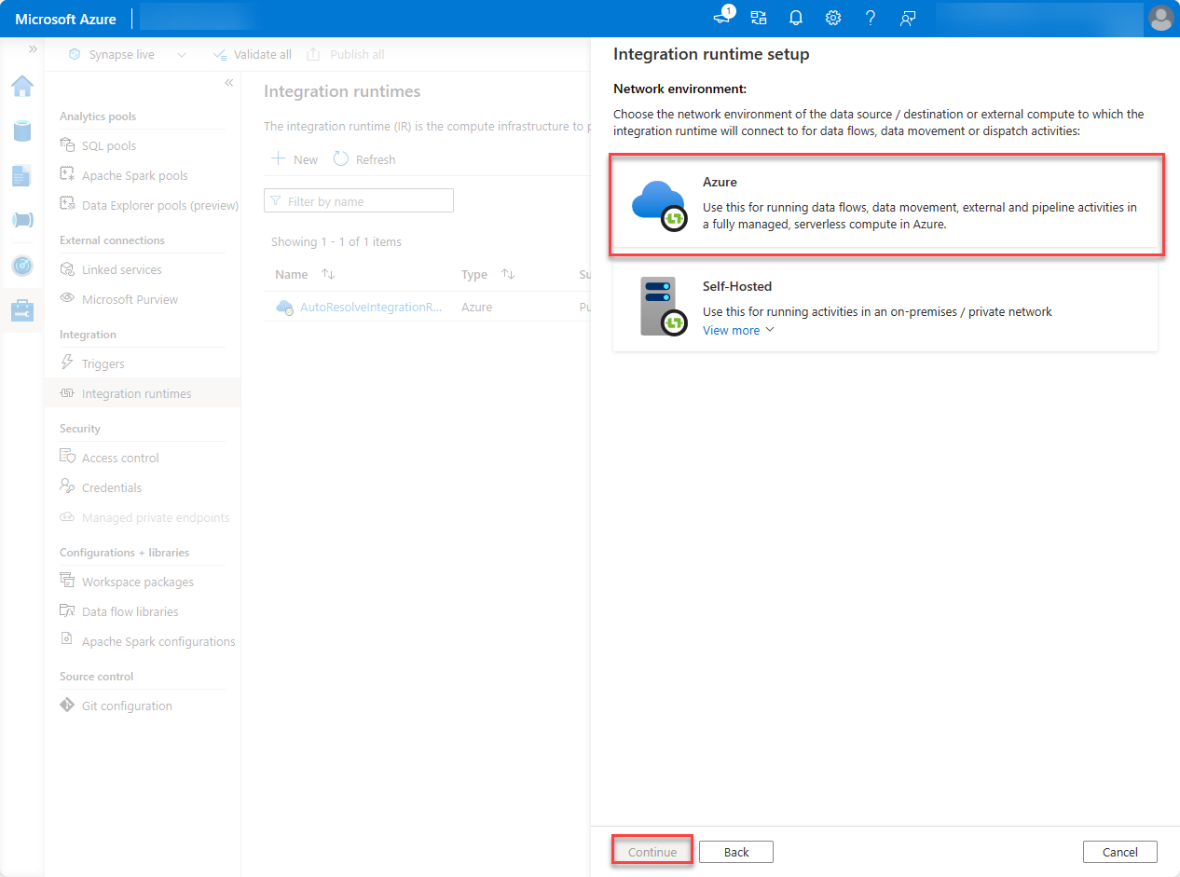Collapse the left pane with the double chevron
1180x877 pixels.
click(x=228, y=82)
